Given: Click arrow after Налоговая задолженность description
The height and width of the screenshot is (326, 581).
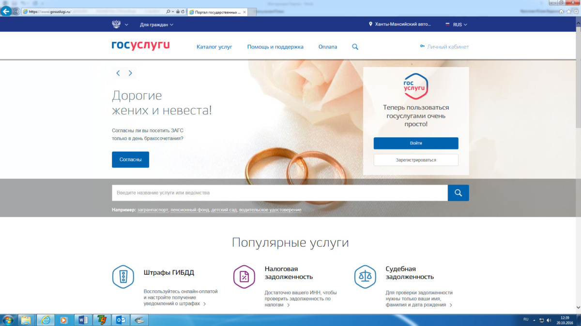Looking at the screenshot, I should coord(289,305).
